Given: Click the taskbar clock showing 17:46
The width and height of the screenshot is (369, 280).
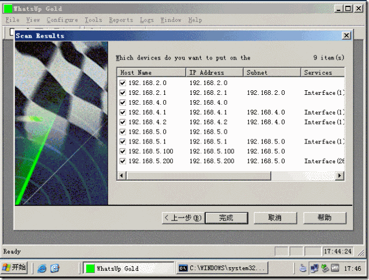Looking at the screenshot, I should (353, 268).
